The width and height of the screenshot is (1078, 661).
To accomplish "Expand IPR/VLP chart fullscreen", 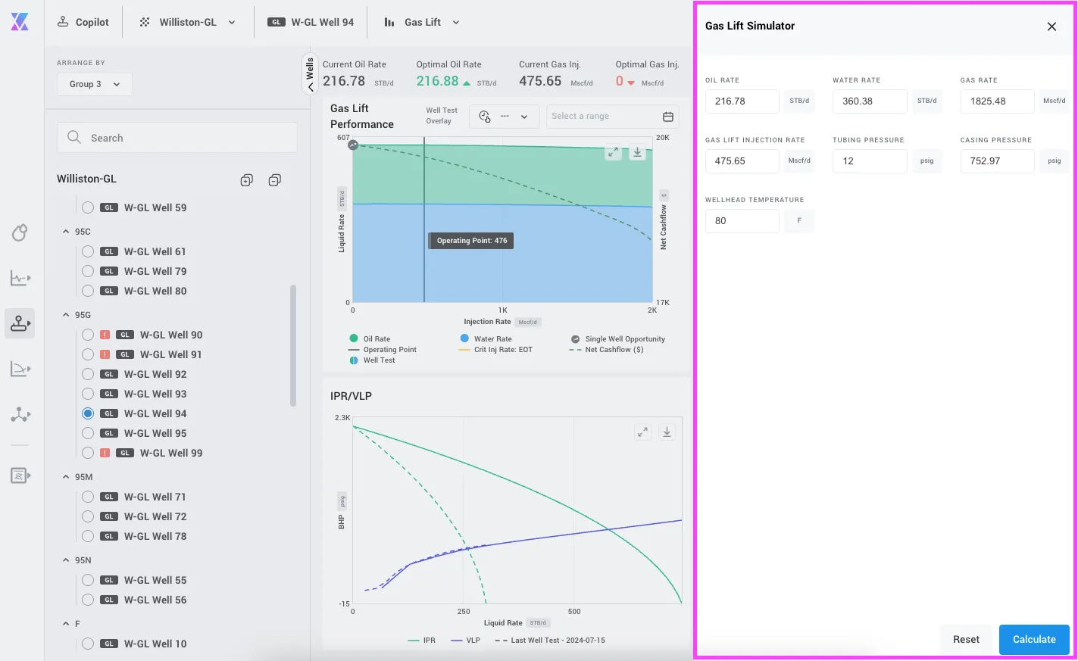I will [642, 432].
